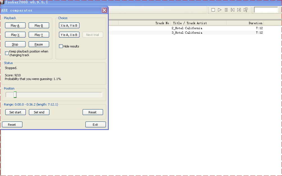Play sample B in ABX comparator
Screen dimensions: 282x176
pyautogui.click(x=39, y=26)
